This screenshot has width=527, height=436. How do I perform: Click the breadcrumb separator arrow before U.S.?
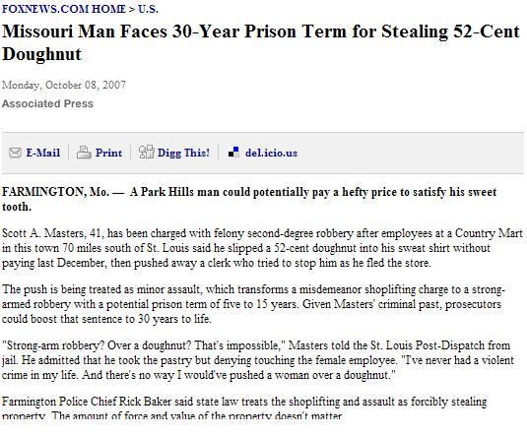pos(132,9)
